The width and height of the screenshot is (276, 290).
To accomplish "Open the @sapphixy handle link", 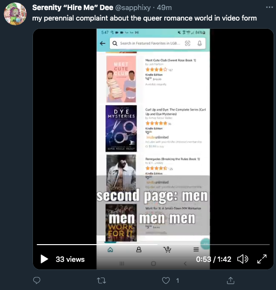I will 133,8.
